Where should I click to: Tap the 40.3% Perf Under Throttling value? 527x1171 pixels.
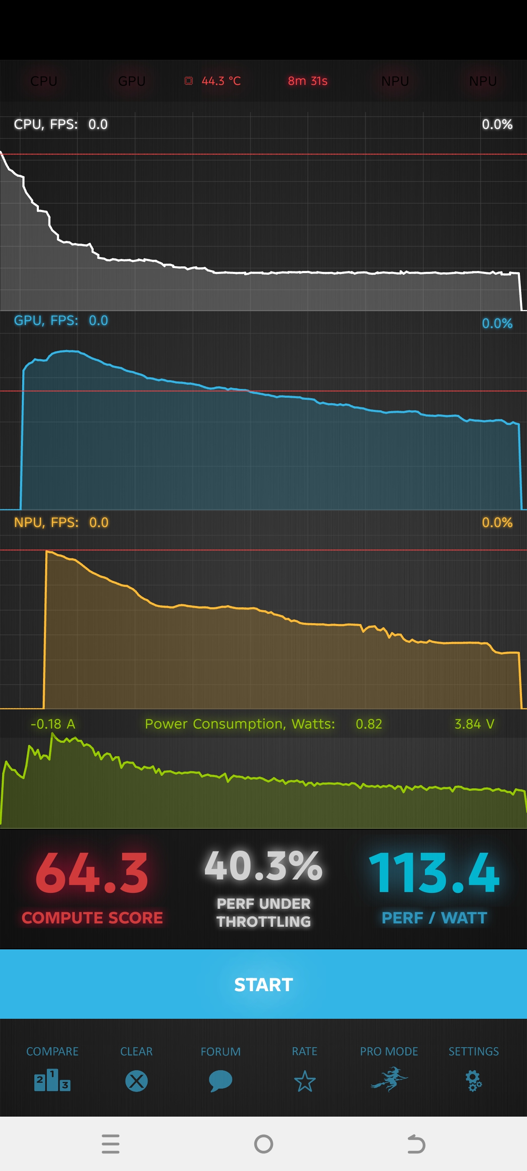click(263, 866)
